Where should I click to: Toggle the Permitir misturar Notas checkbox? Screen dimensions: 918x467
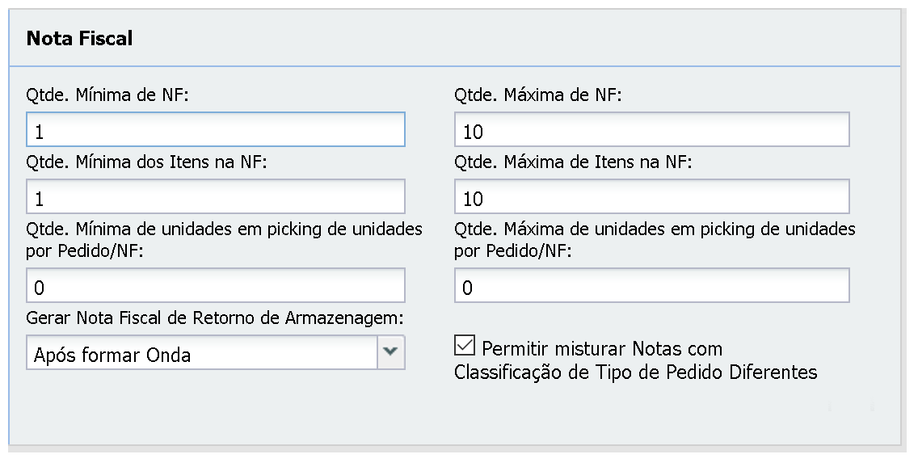(465, 347)
